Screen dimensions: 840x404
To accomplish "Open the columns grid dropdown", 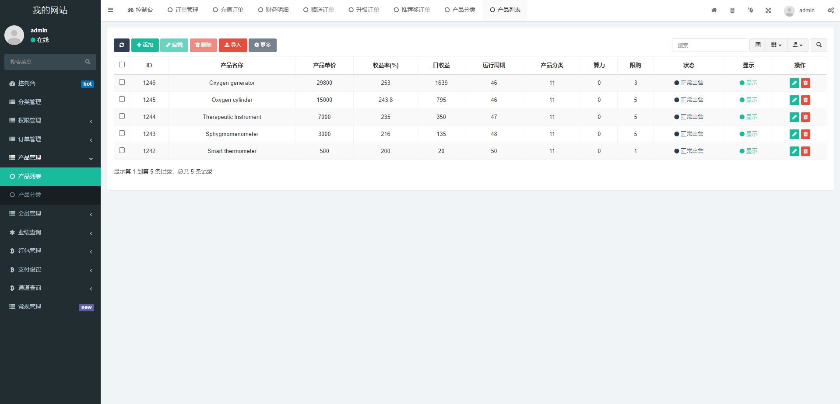I will [x=776, y=45].
